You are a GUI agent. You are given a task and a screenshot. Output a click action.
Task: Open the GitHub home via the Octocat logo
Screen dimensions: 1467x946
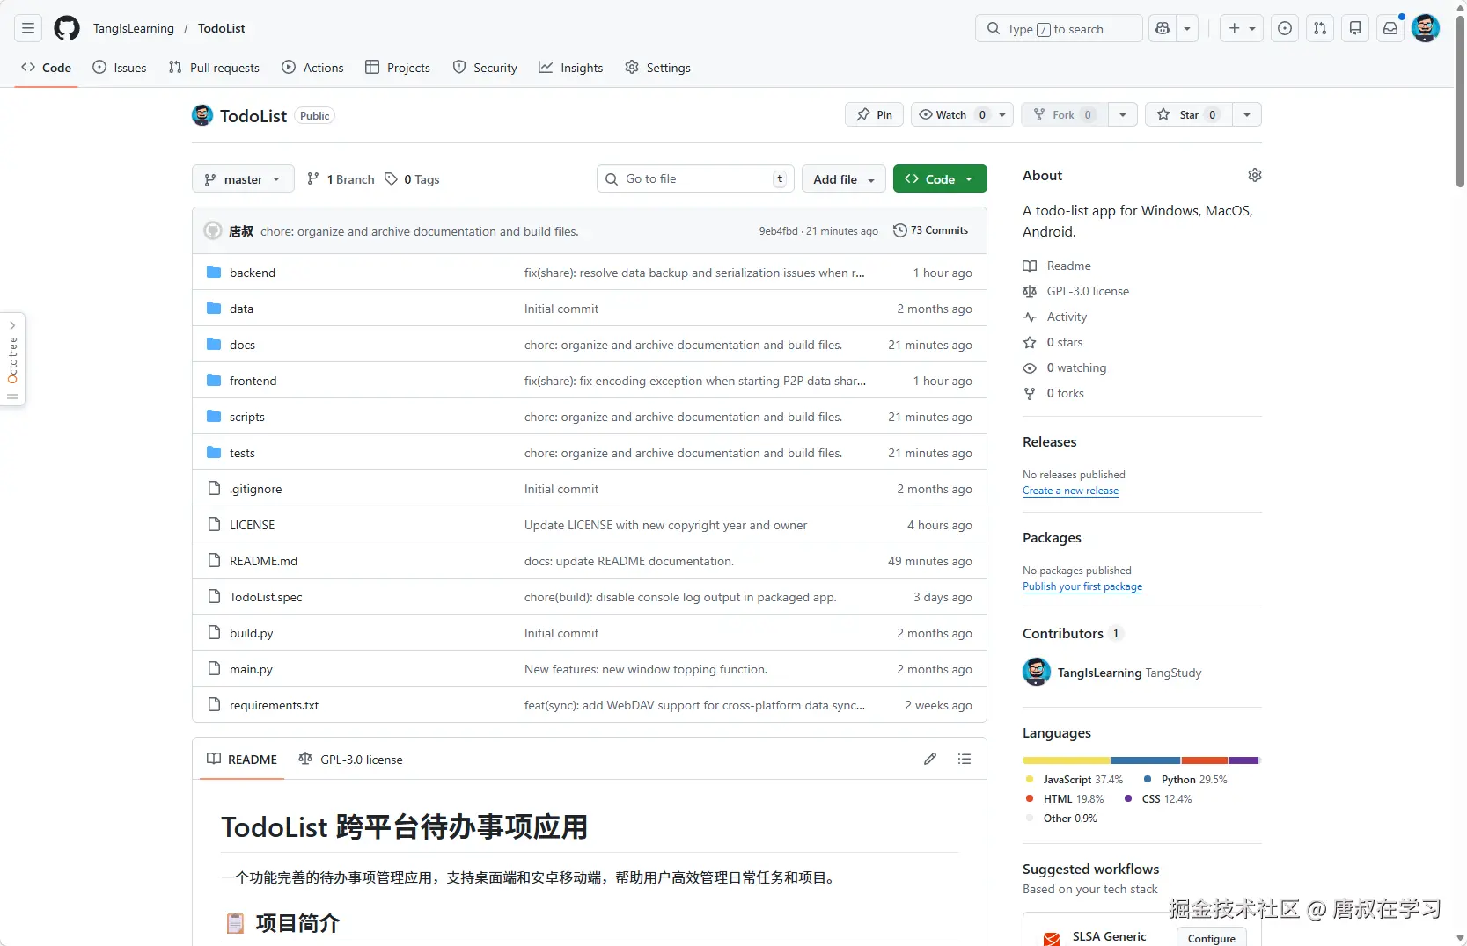coord(66,28)
